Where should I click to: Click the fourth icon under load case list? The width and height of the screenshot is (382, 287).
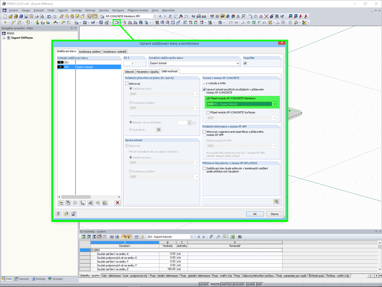tap(82, 203)
